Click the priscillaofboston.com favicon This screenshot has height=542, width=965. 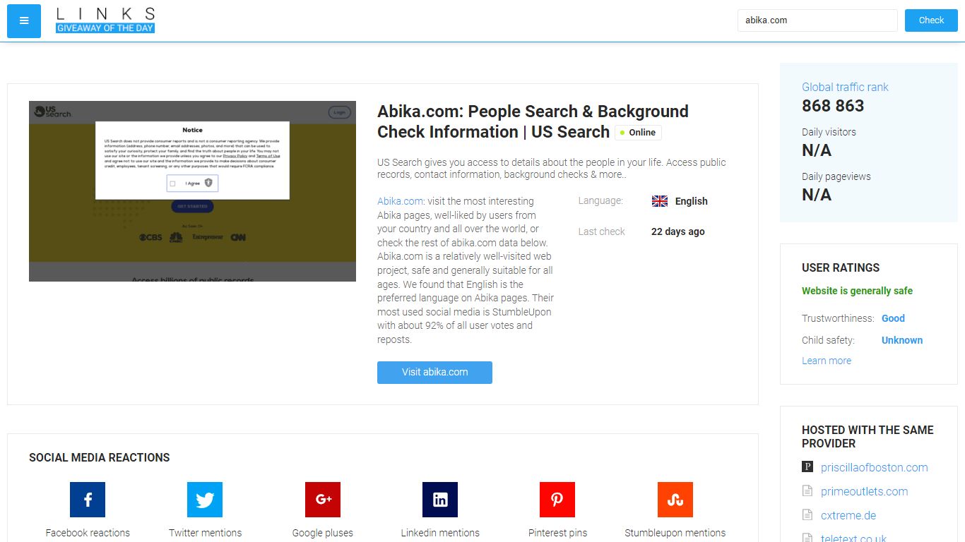click(x=807, y=467)
